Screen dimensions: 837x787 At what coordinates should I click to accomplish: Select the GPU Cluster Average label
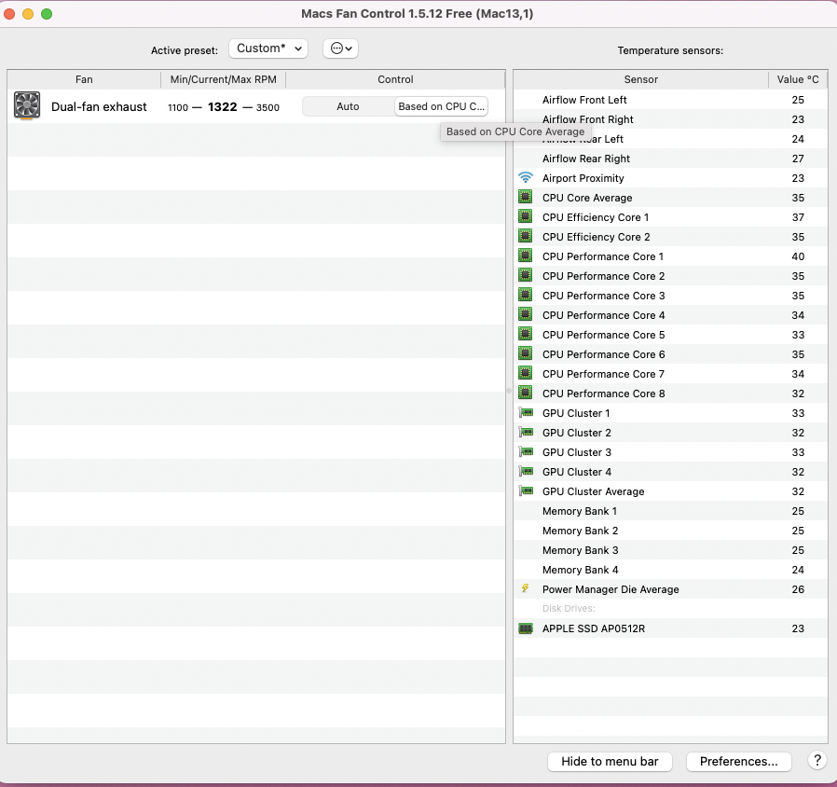tap(593, 491)
